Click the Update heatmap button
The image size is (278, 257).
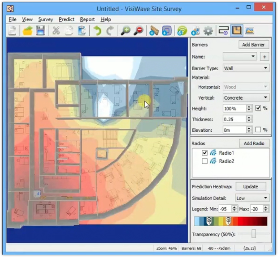251,187
